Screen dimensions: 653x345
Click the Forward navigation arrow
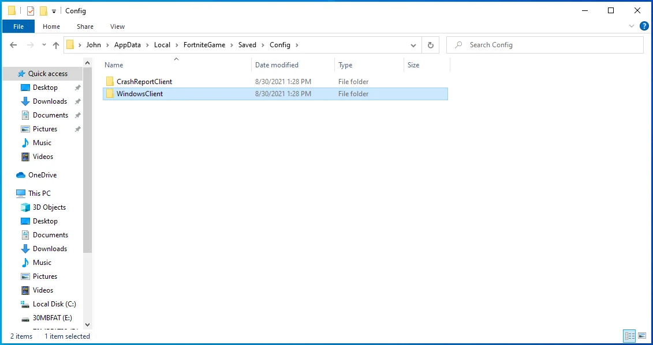click(31, 45)
